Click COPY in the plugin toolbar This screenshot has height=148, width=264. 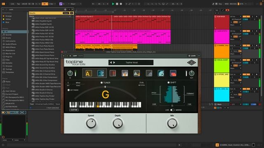[x=75, y=56]
